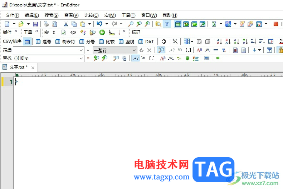Select 竖线 pipe separated mode
Screen dimensions: 283x189
click(x=127, y=41)
